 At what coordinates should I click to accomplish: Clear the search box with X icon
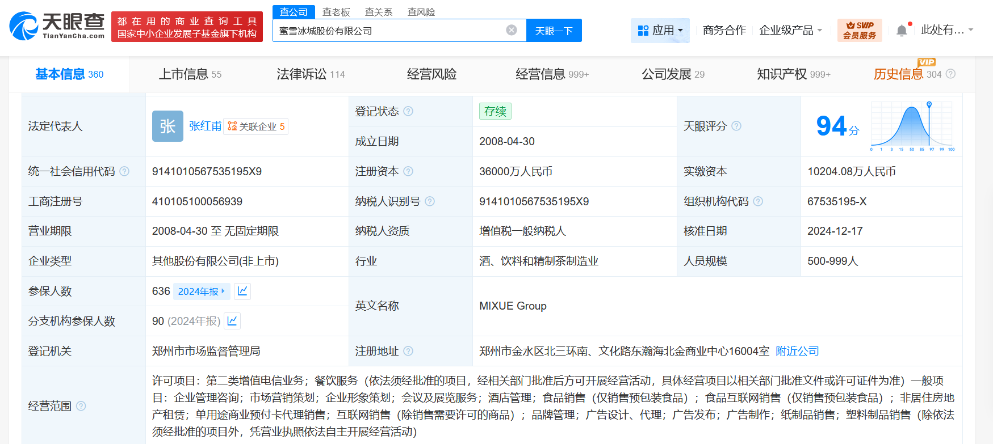click(x=512, y=30)
